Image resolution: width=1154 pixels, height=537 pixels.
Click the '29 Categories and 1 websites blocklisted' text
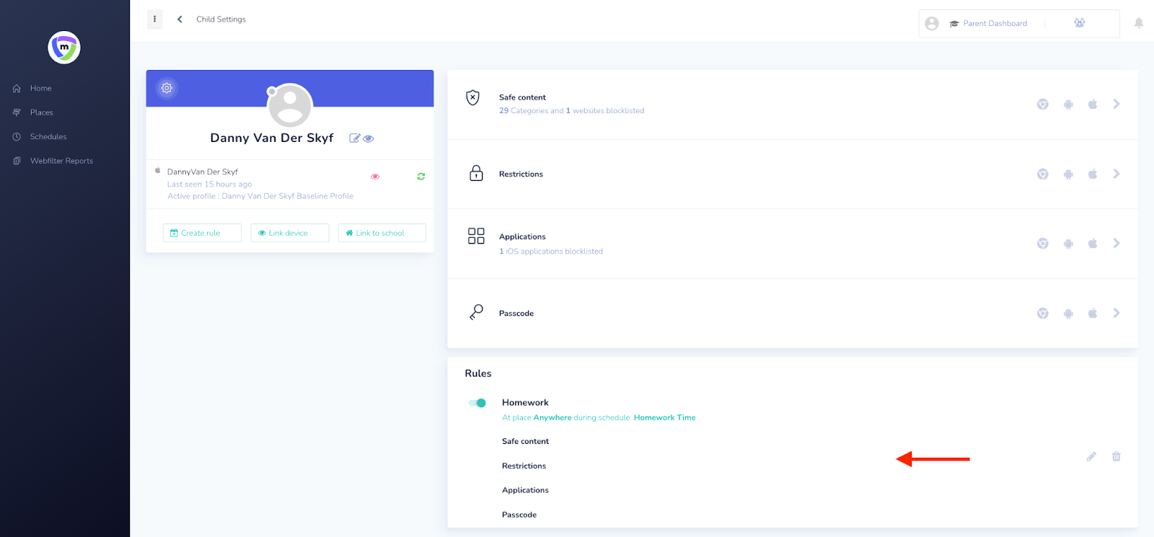pos(572,111)
